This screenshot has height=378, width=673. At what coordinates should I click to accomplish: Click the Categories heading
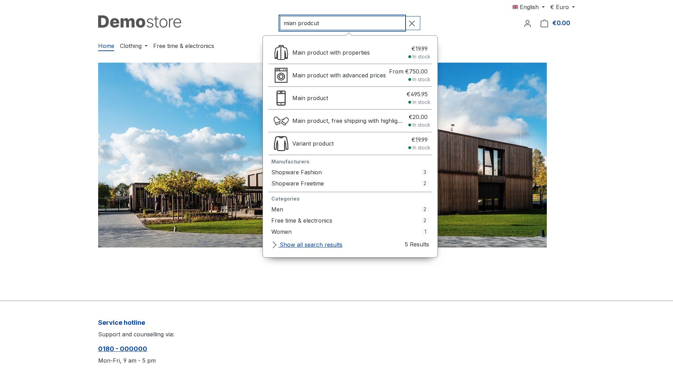pos(285,199)
